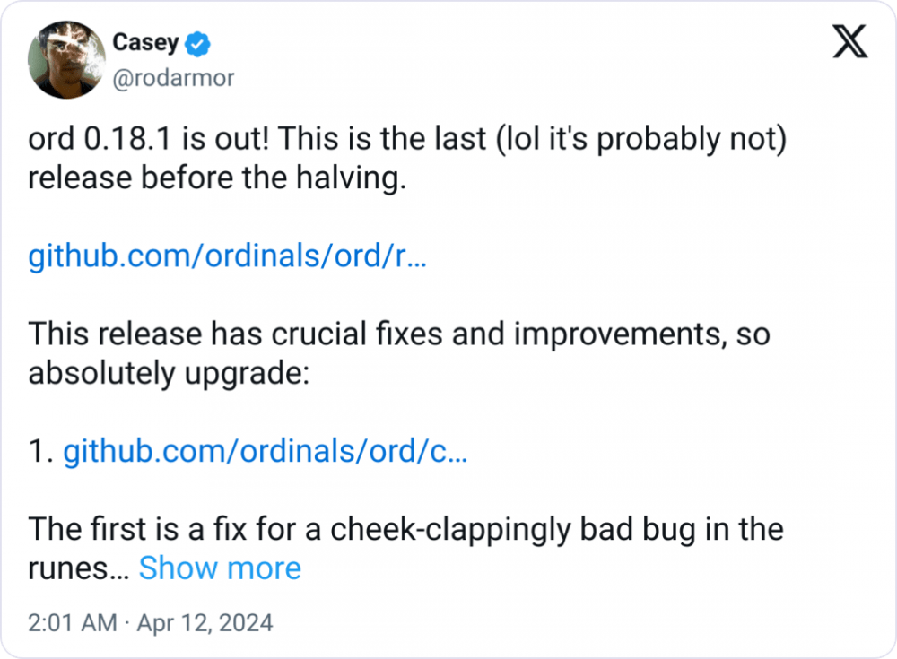Click the text "release before the halving."
Screen dimensions: 897x659
point(217,178)
